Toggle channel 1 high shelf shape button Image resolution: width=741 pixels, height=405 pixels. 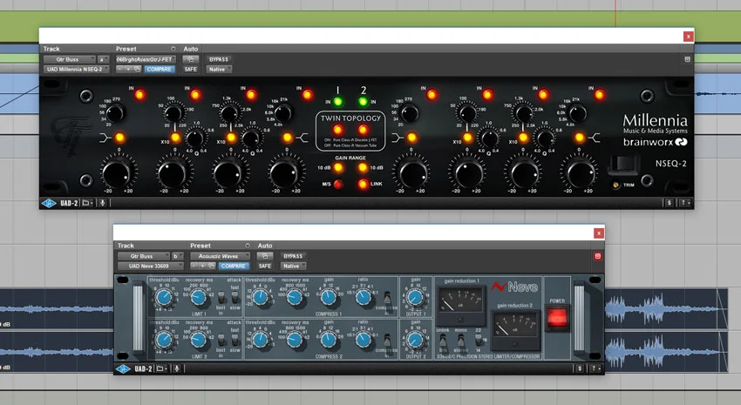[x=288, y=138]
